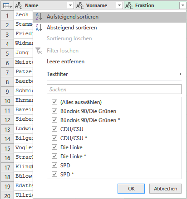Image resolution: width=187 pixels, height=199 pixels.
Task: Click the A-Z ascending sort icon
Action: [39, 17]
